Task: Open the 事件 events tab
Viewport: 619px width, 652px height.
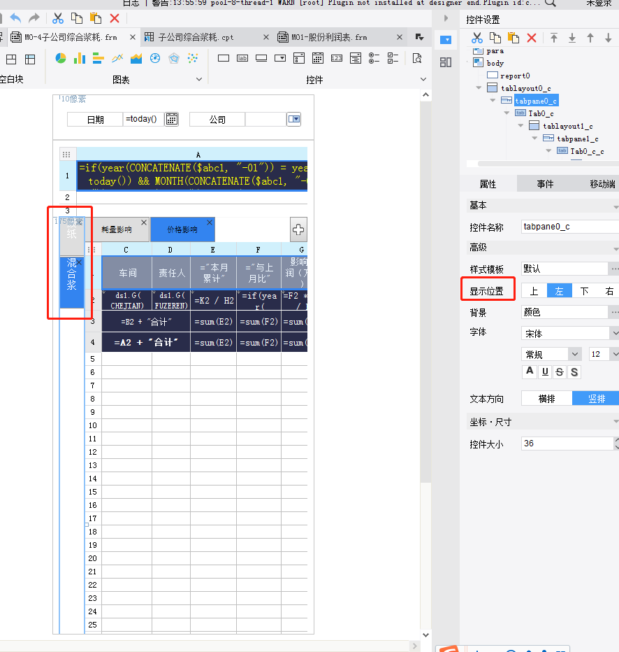Action: point(545,184)
